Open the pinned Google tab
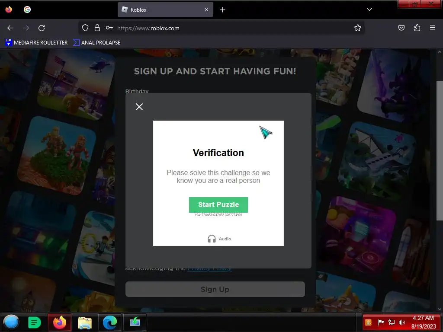Image resolution: width=443 pixels, height=332 pixels. [27, 10]
